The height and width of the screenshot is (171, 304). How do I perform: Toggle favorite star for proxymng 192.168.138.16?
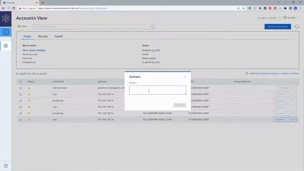20,114
